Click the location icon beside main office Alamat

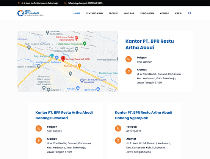point(129,71)
